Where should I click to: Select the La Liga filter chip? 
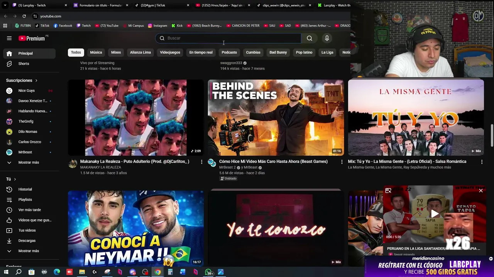(327, 52)
